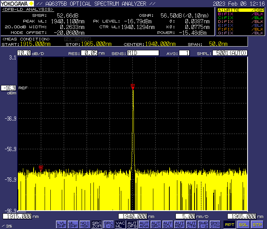Open the SENS setting showing MID

coord(143,53)
